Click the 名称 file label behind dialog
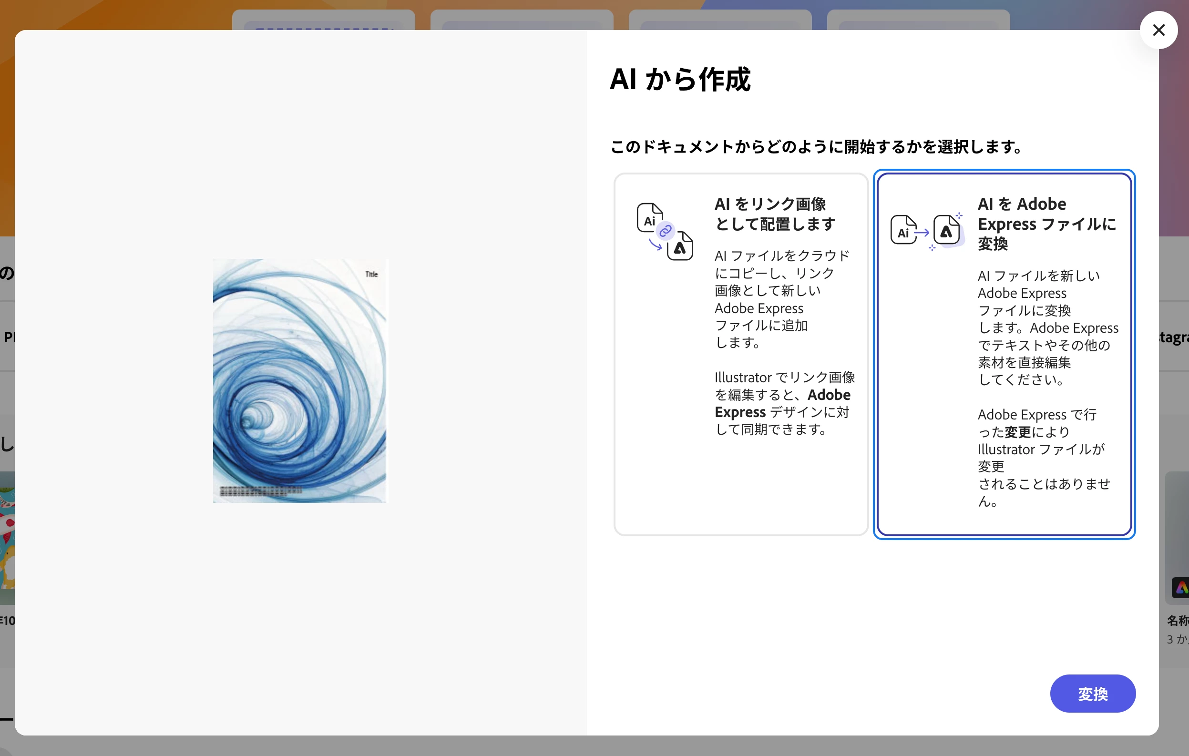 pyautogui.click(x=1177, y=620)
